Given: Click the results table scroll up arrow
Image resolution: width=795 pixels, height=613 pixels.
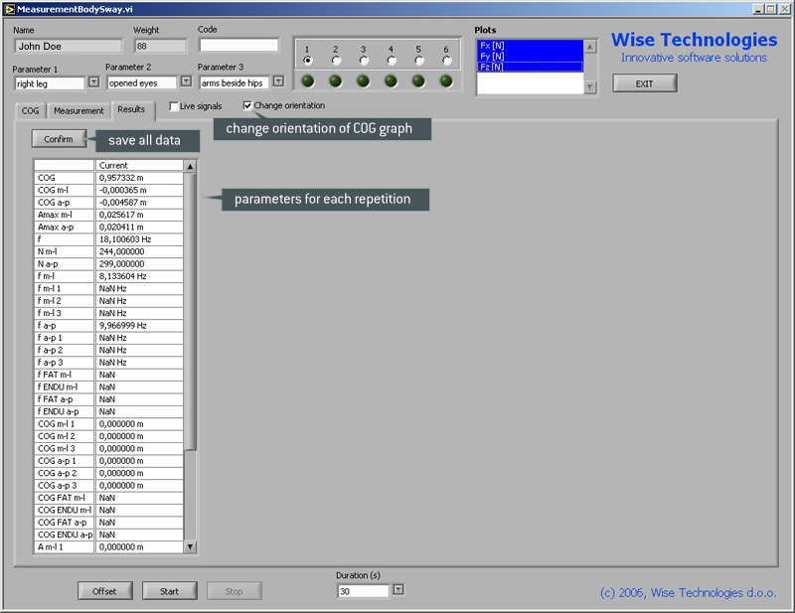Looking at the screenshot, I should pyautogui.click(x=190, y=166).
